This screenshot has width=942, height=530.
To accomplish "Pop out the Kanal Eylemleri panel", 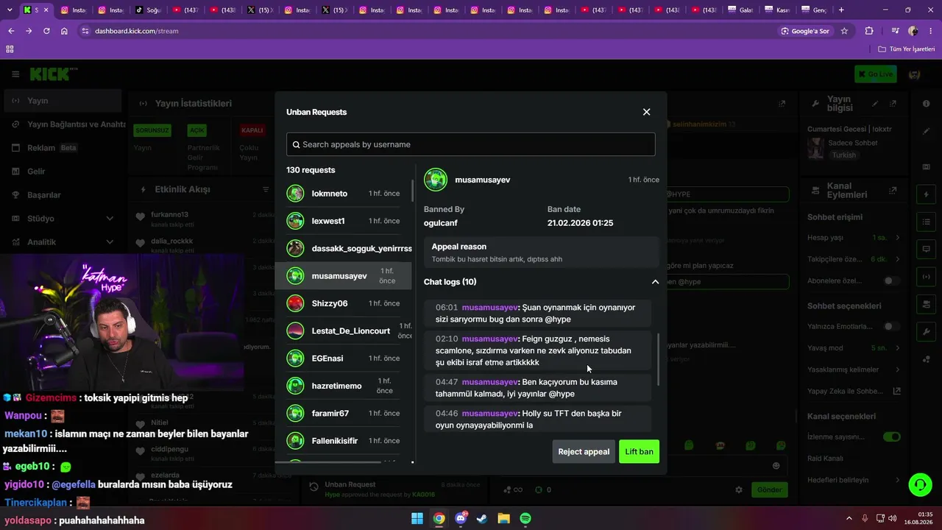I will (893, 191).
